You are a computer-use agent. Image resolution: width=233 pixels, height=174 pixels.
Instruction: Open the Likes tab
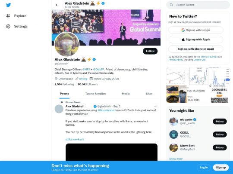(149, 94)
